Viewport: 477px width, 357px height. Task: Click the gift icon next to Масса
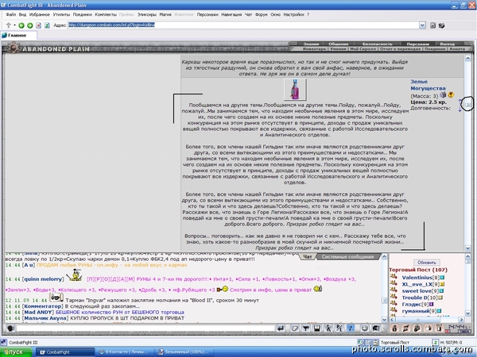click(444, 95)
